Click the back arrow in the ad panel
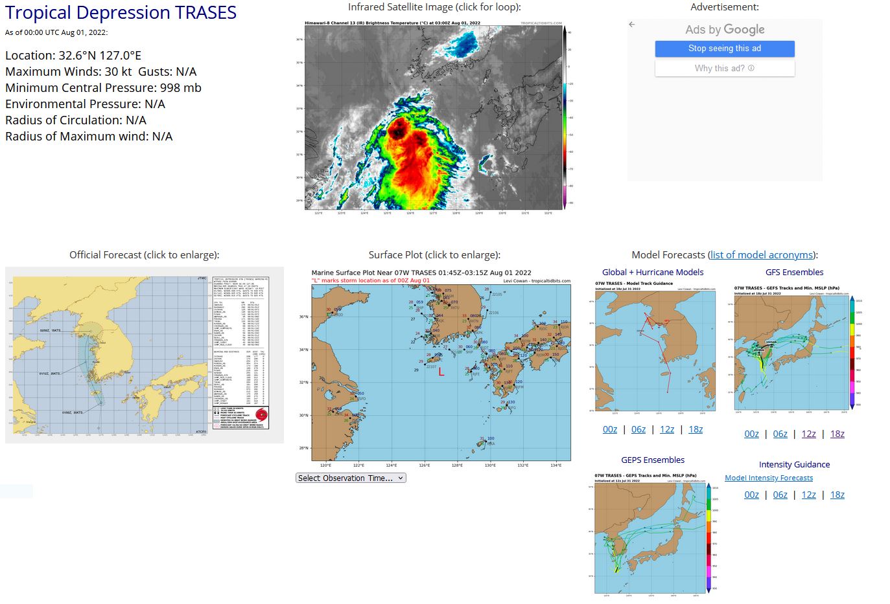Screen dimensions: 890x604 (x=631, y=25)
